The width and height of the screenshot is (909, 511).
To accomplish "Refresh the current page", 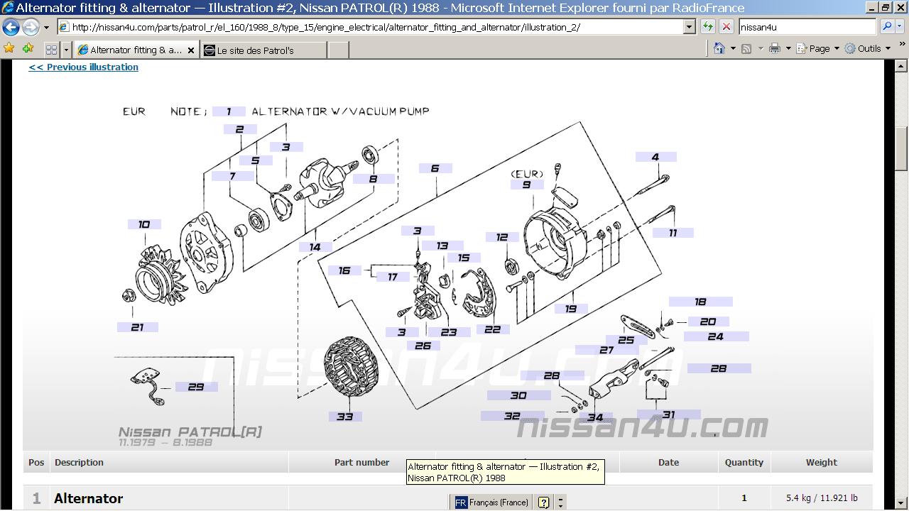I will pos(707,27).
